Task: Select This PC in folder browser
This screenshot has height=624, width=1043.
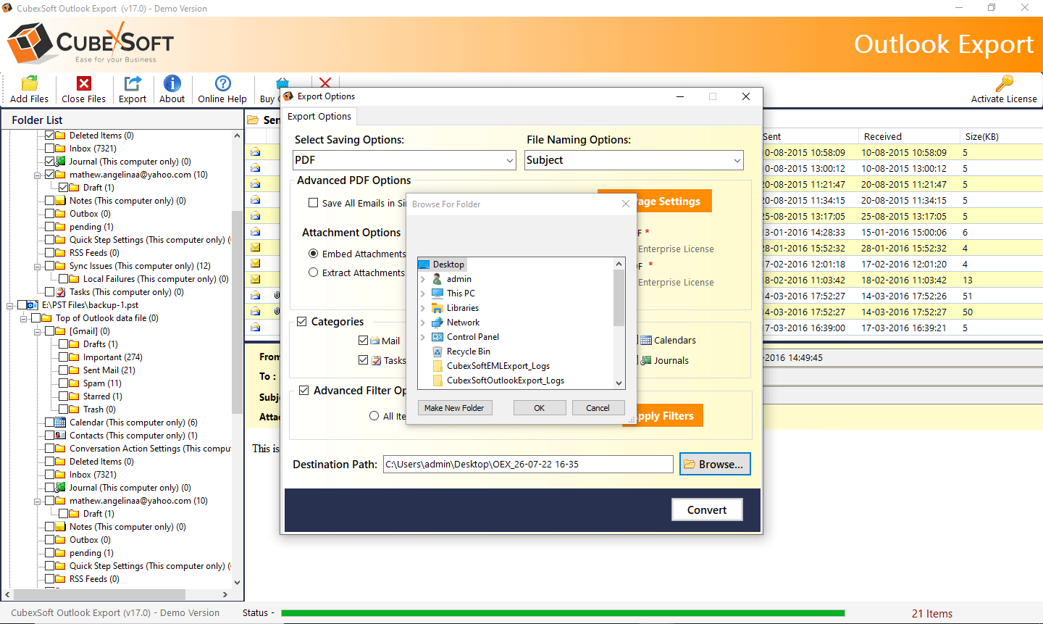Action: tap(461, 294)
